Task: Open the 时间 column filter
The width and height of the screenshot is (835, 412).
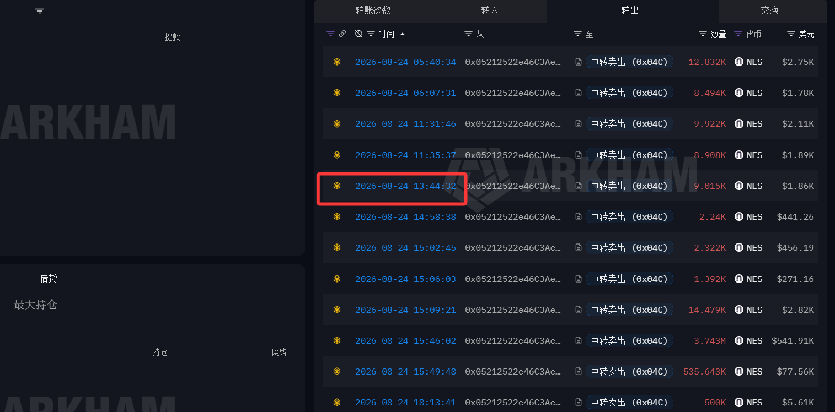Action: pos(371,34)
